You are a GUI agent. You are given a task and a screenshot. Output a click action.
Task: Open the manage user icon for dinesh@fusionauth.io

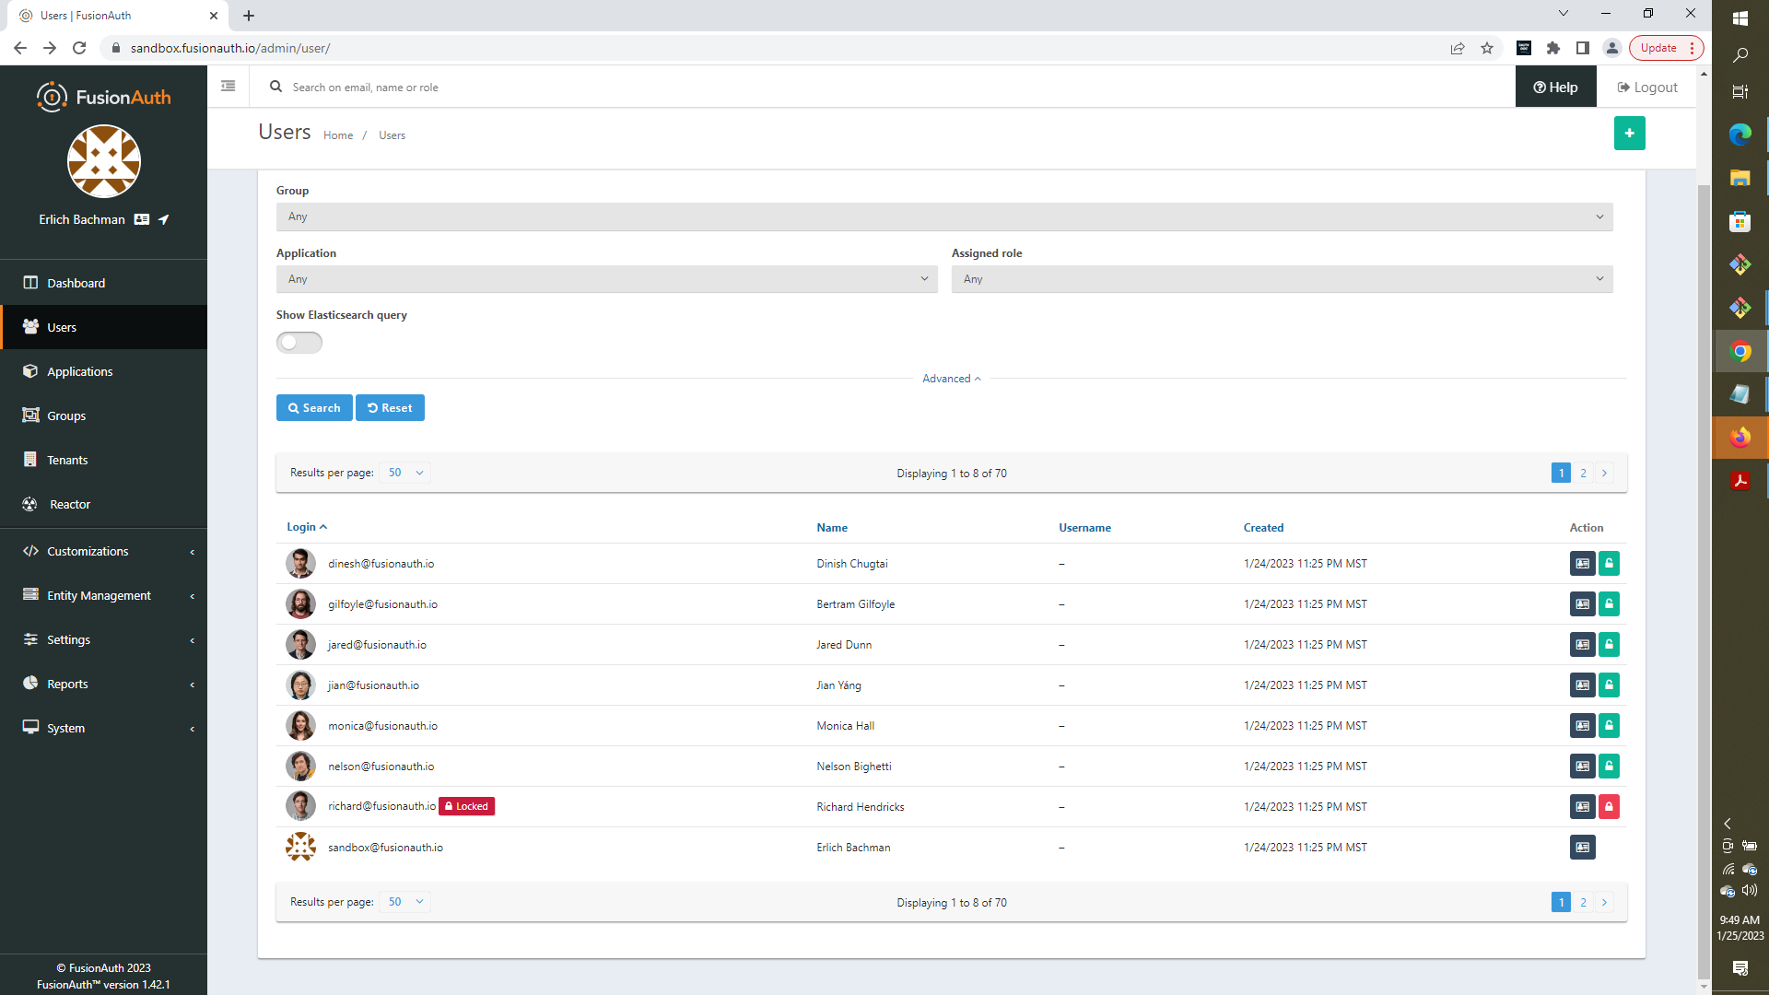tap(1582, 563)
